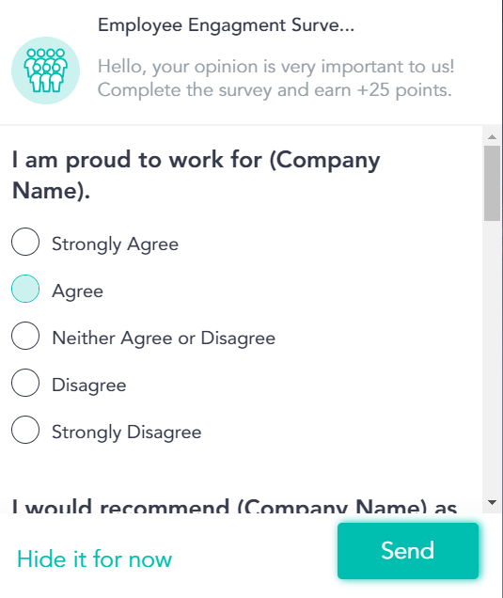Click the scrollbar down arrow

492,502
